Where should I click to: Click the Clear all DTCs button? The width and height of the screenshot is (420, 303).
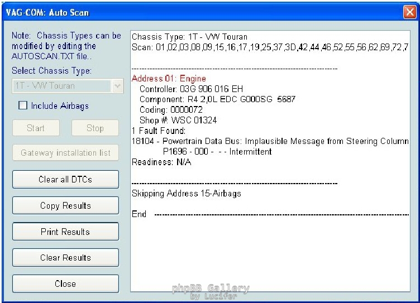[65, 180]
